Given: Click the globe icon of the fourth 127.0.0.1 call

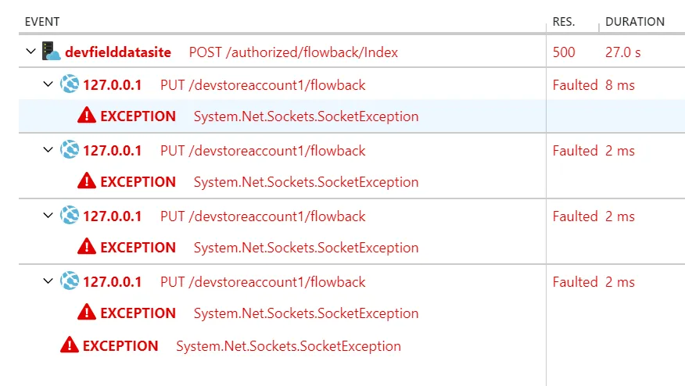Looking at the screenshot, I should coord(70,281).
